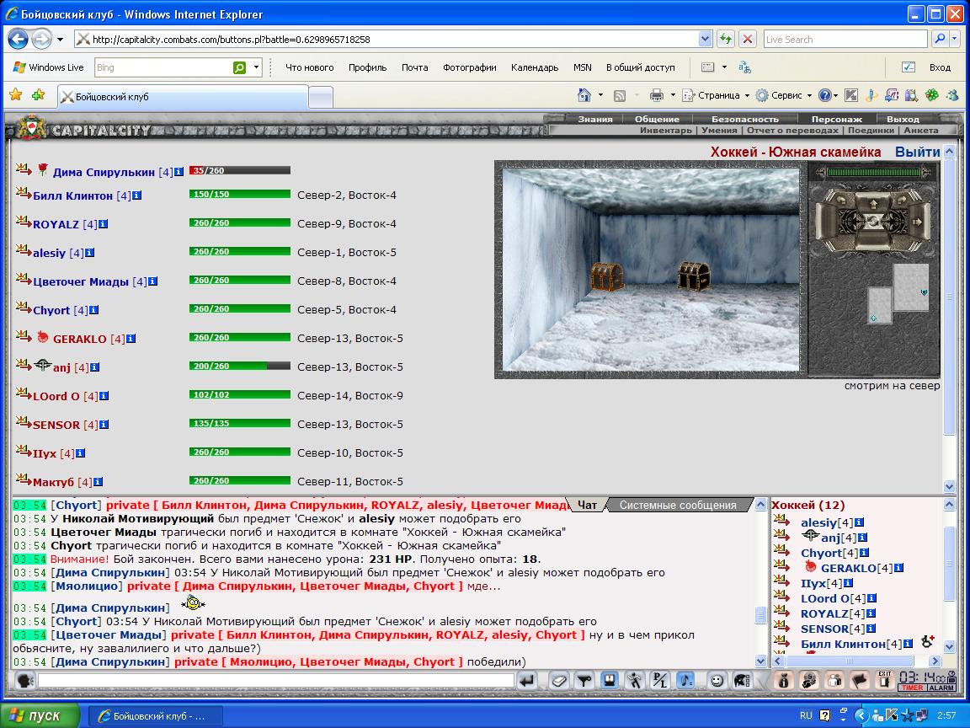Viewport: 970px width, 728px height.
Task: Click the TIMER label under the clock
Action: 913,688
